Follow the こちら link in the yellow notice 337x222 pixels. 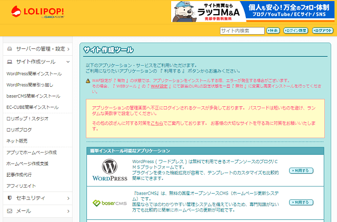[157, 124]
